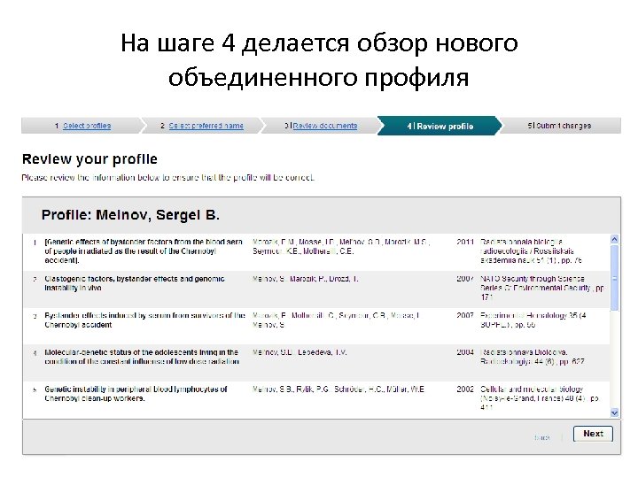This screenshot has width=638, height=478.
Task: Go to step 3 Review documents
Action: (x=324, y=126)
